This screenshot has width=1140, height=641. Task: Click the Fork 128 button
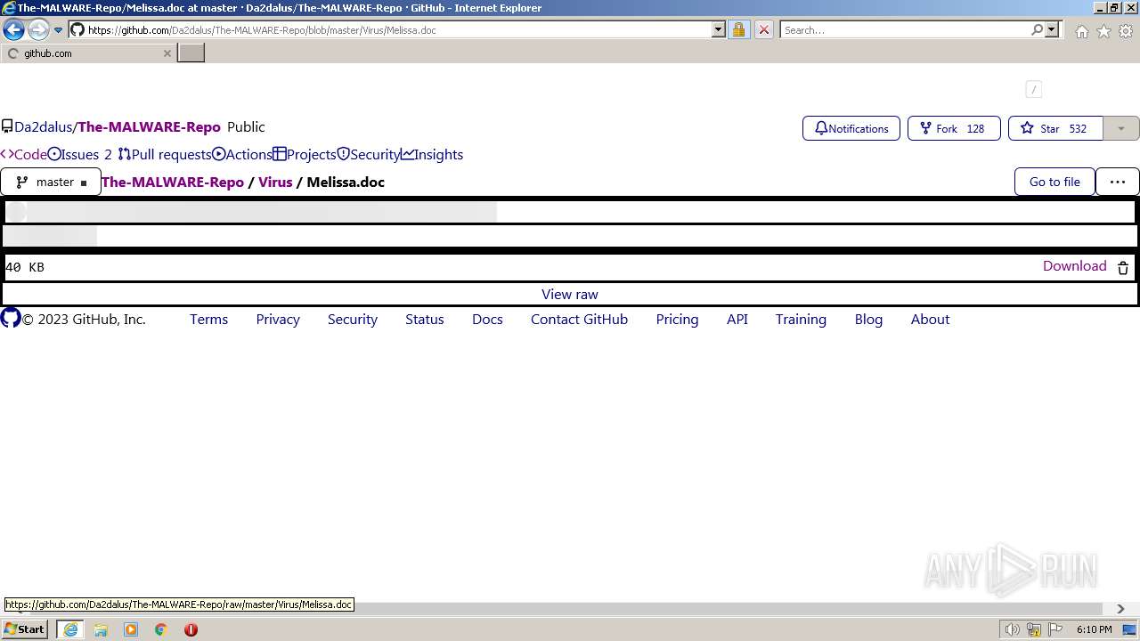pyautogui.click(x=954, y=128)
